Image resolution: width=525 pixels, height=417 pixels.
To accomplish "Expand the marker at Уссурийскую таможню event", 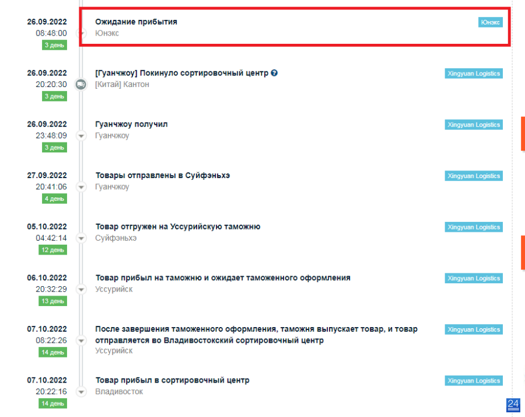I will (x=81, y=238).
